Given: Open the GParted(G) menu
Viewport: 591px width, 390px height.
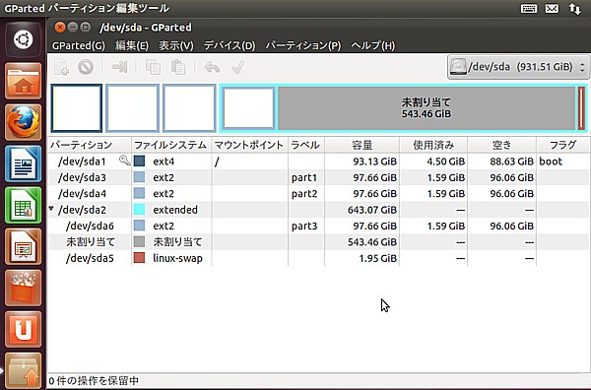Looking at the screenshot, I should (79, 45).
